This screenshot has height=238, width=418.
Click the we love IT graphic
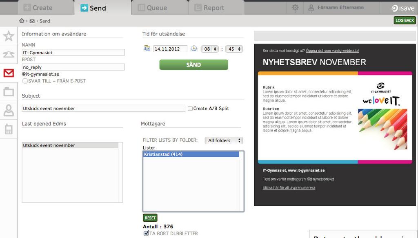point(381,100)
